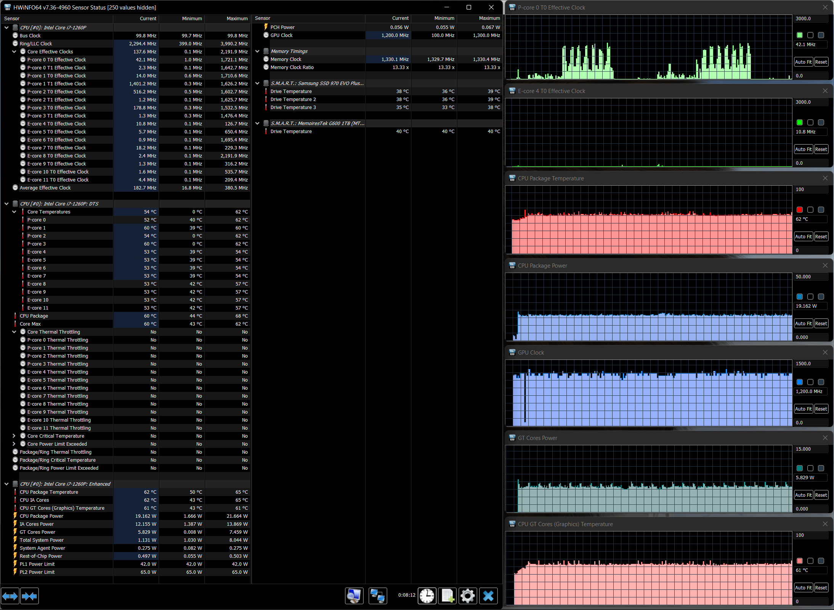The height and width of the screenshot is (610, 834).
Task: Open the remote network computers icon
Action: click(x=378, y=596)
